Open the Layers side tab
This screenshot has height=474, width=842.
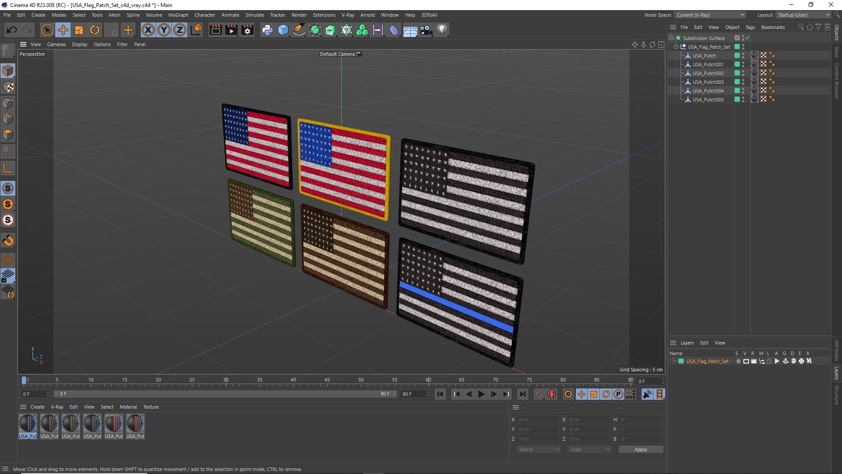[836, 373]
